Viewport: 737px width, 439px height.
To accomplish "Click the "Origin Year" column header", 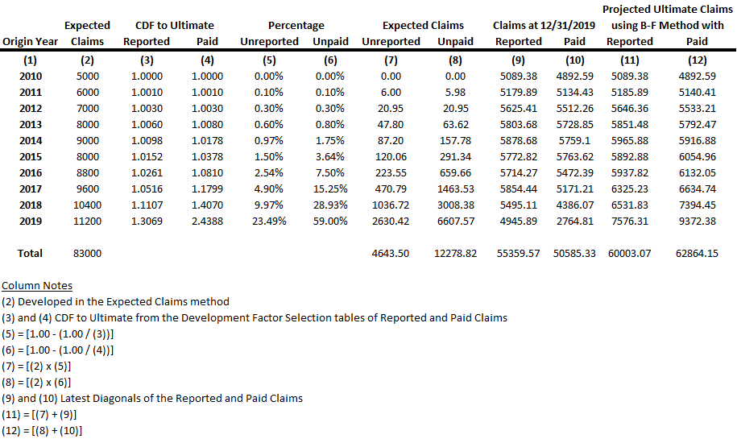I will tap(30, 41).
